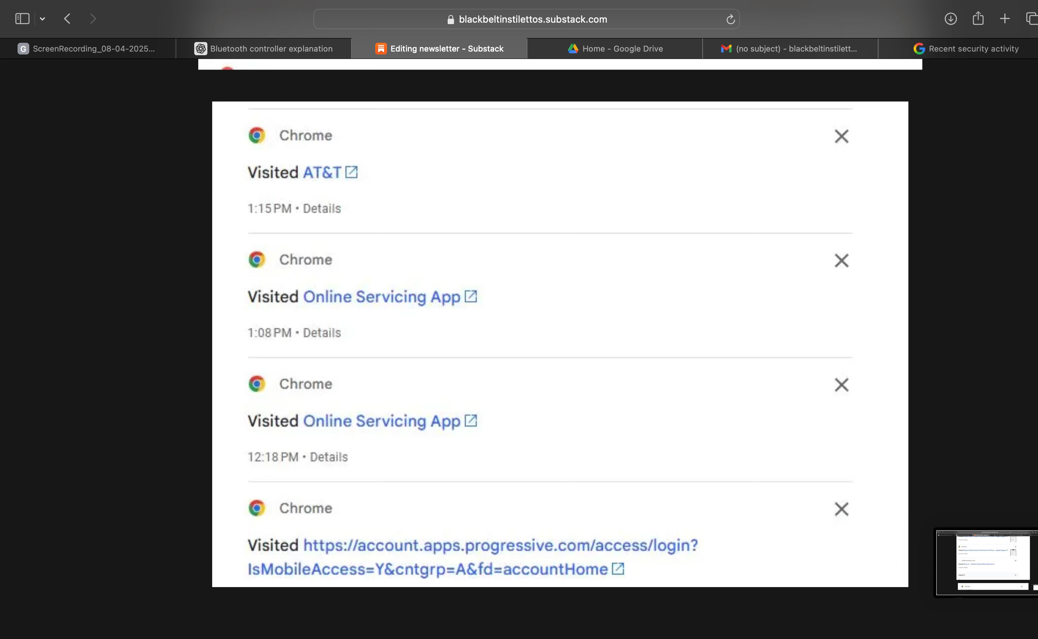Open the AT&T visited link

pos(322,173)
